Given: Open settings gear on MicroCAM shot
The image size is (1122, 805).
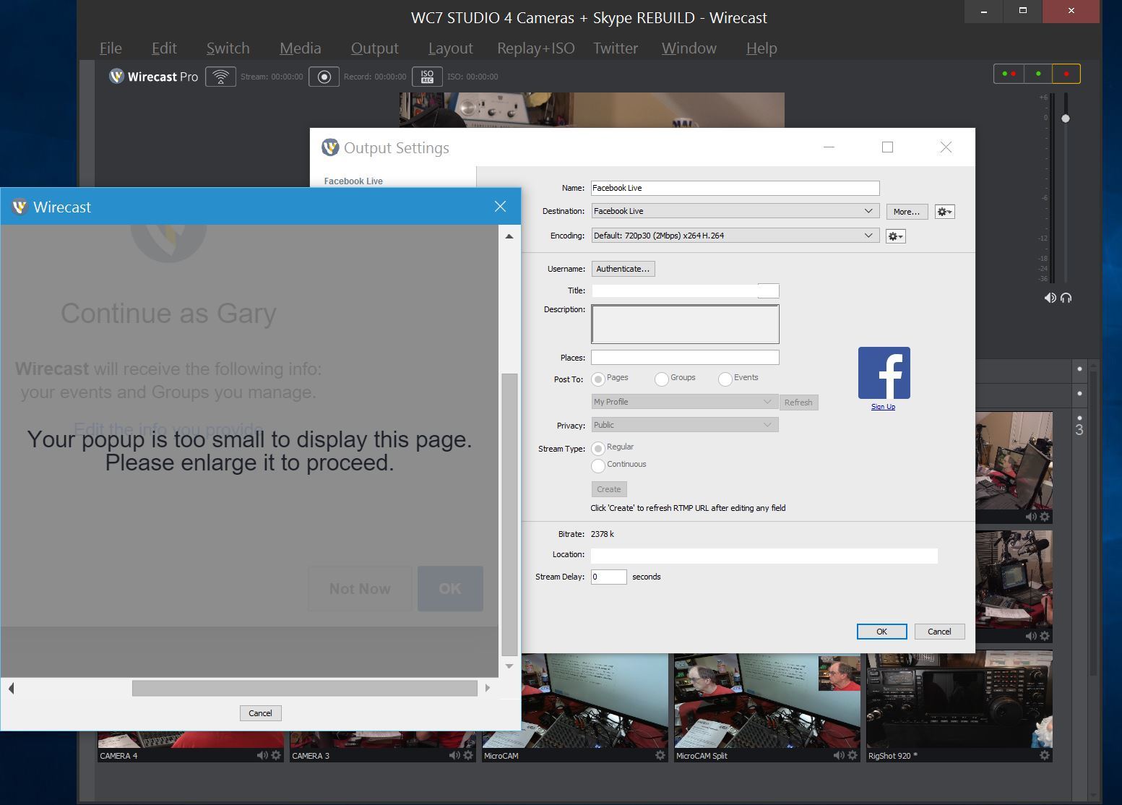Looking at the screenshot, I should click(x=660, y=756).
